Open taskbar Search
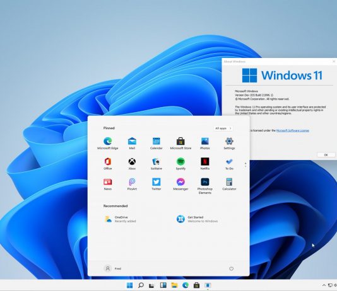The width and height of the screenshot is (337, 291). pyautogui.click(x=141, y=285)
